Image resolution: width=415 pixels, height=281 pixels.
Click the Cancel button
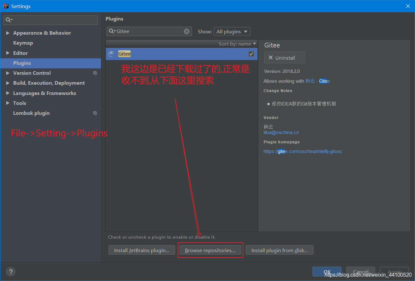(361, 272)
